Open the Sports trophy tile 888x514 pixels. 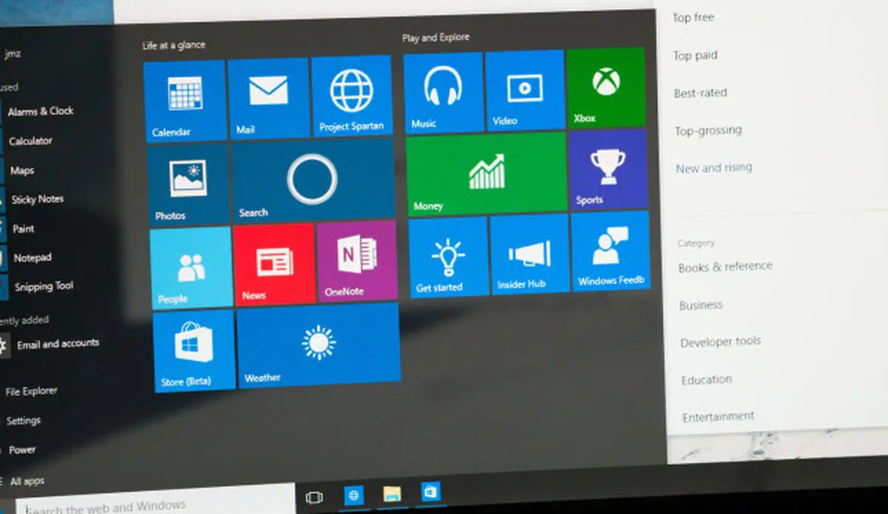[608, 169]
